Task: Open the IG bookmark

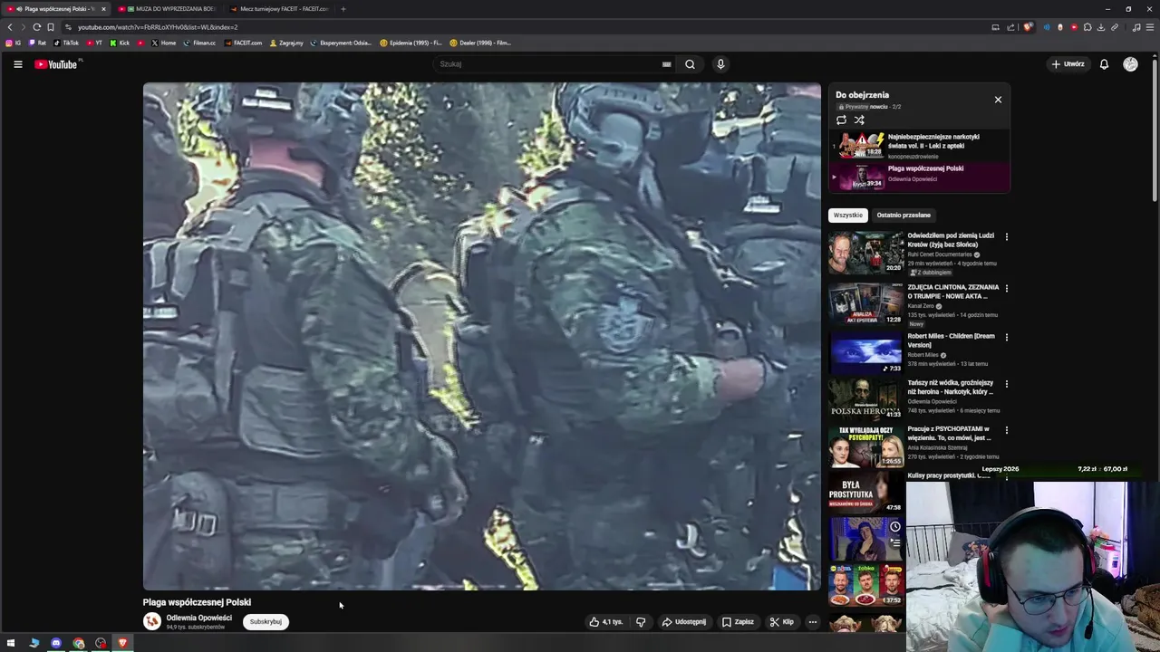Action: pyautogui.click(x=14, y=43)
